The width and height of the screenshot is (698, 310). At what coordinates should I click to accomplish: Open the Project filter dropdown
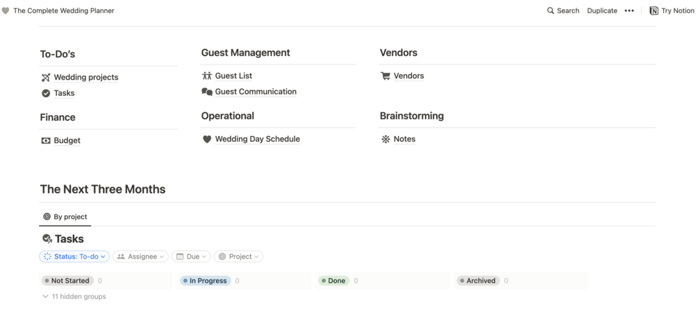pyautogui.click(x=238, y=257)
